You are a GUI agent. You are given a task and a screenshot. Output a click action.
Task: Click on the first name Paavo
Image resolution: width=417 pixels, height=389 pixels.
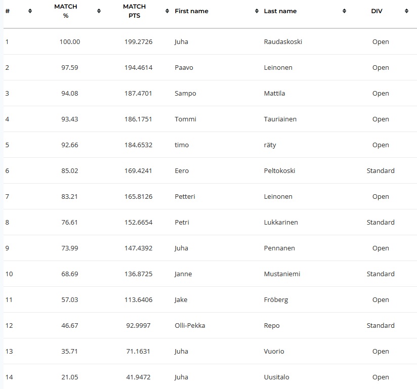point(184,68)
